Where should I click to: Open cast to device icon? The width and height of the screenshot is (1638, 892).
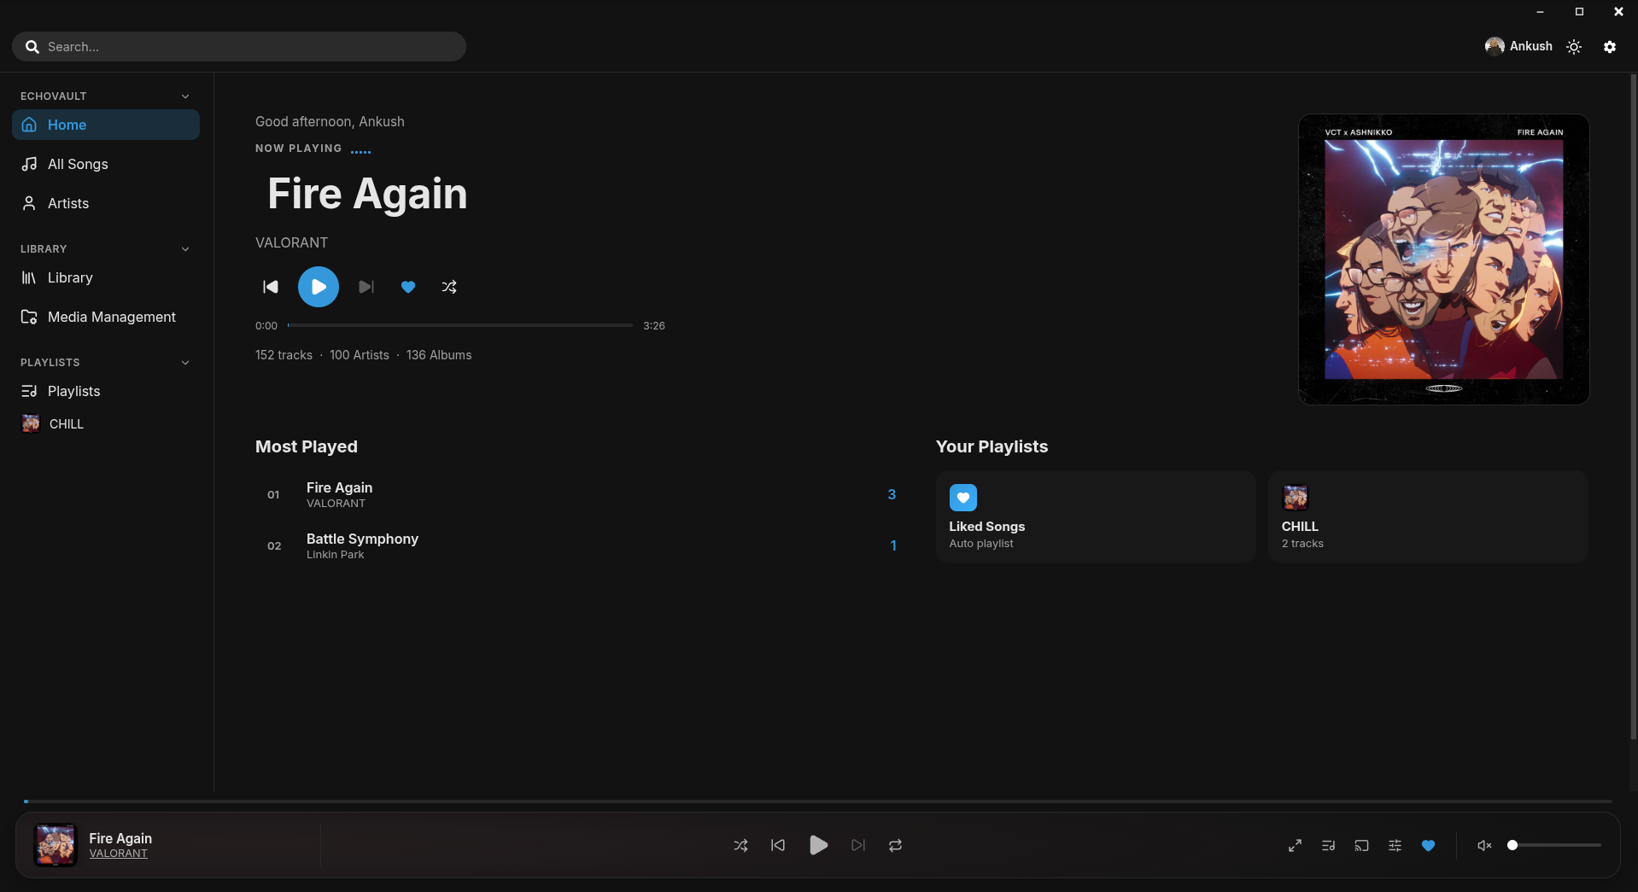[1362, 845]
